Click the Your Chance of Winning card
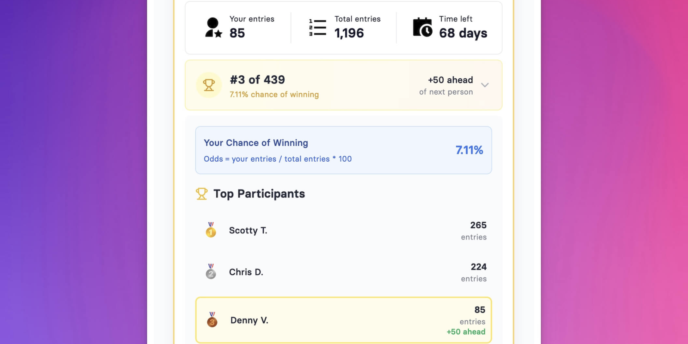 (x=327, y=150)
